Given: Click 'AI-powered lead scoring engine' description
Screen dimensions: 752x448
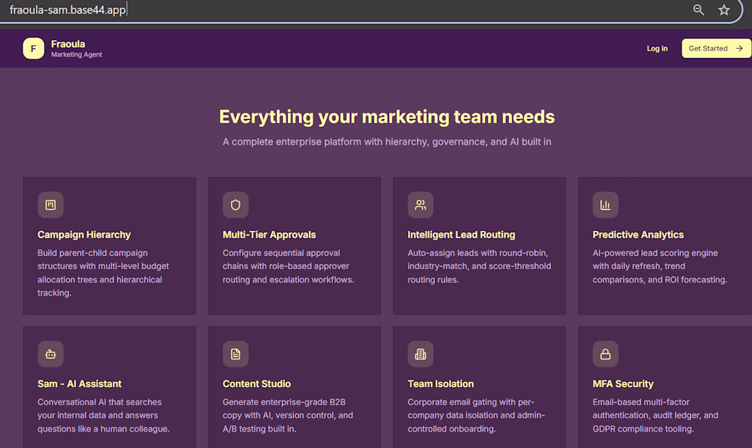Looking at the screenshot, I should pos(660,266).
